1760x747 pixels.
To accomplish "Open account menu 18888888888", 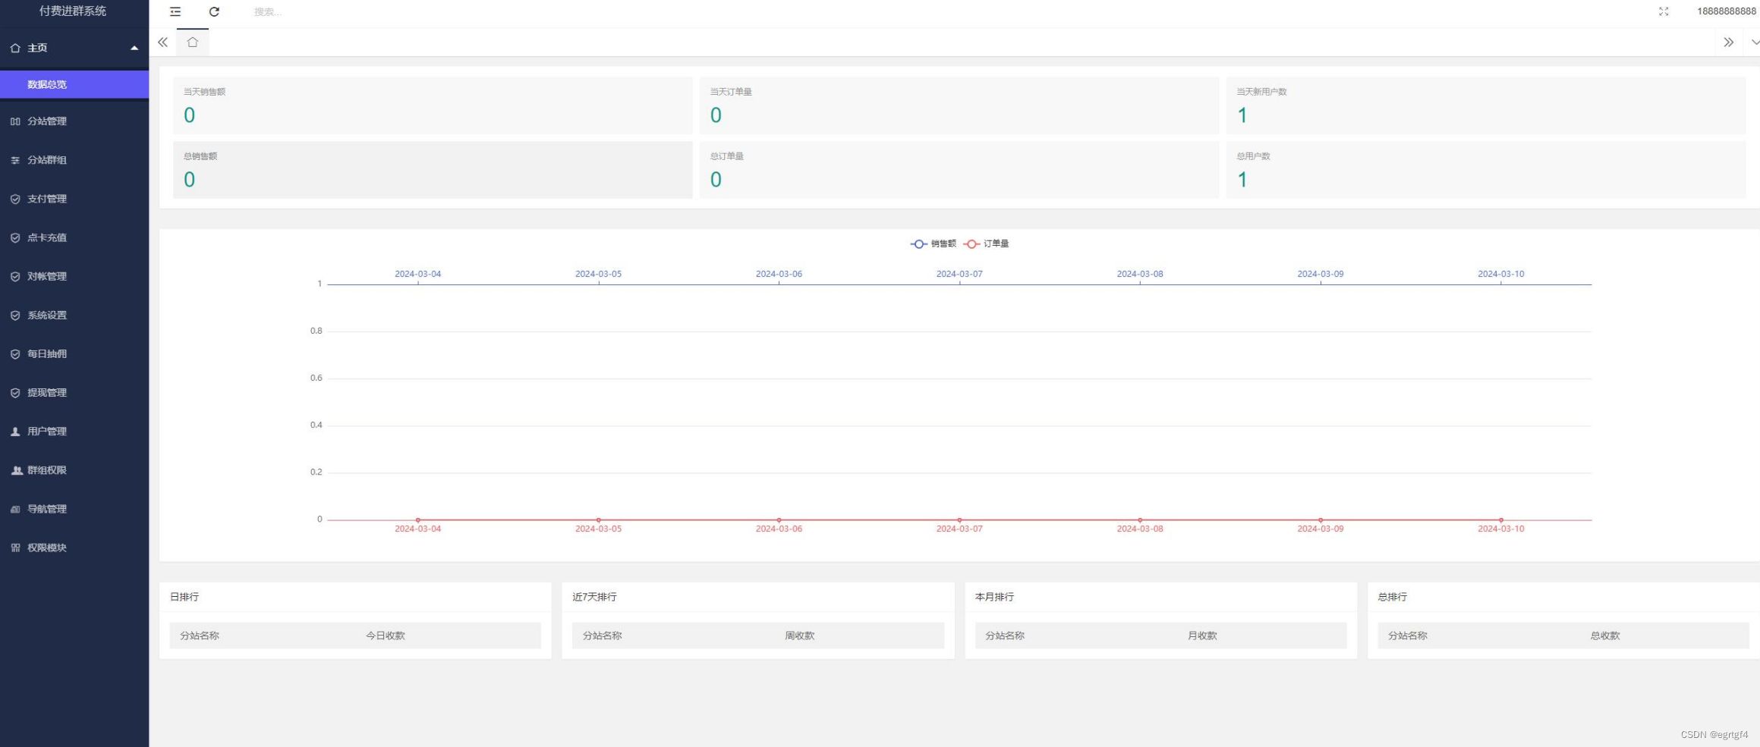I will point(1726,11).
